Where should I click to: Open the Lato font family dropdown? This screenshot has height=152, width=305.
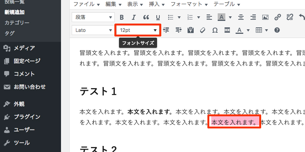click(93, 30)
